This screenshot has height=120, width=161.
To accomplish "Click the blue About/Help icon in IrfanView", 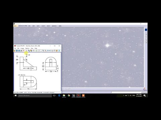I will point(59,51).
